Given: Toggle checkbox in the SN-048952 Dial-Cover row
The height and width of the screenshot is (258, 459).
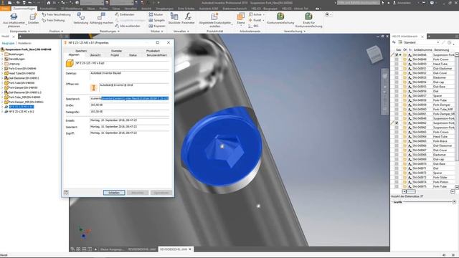Looking at the screenshot, I should 397,73.
